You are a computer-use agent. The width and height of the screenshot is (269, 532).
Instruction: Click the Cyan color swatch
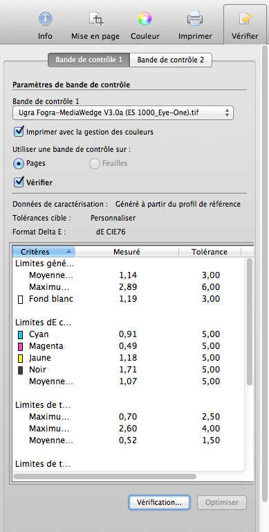click(20, 335)
